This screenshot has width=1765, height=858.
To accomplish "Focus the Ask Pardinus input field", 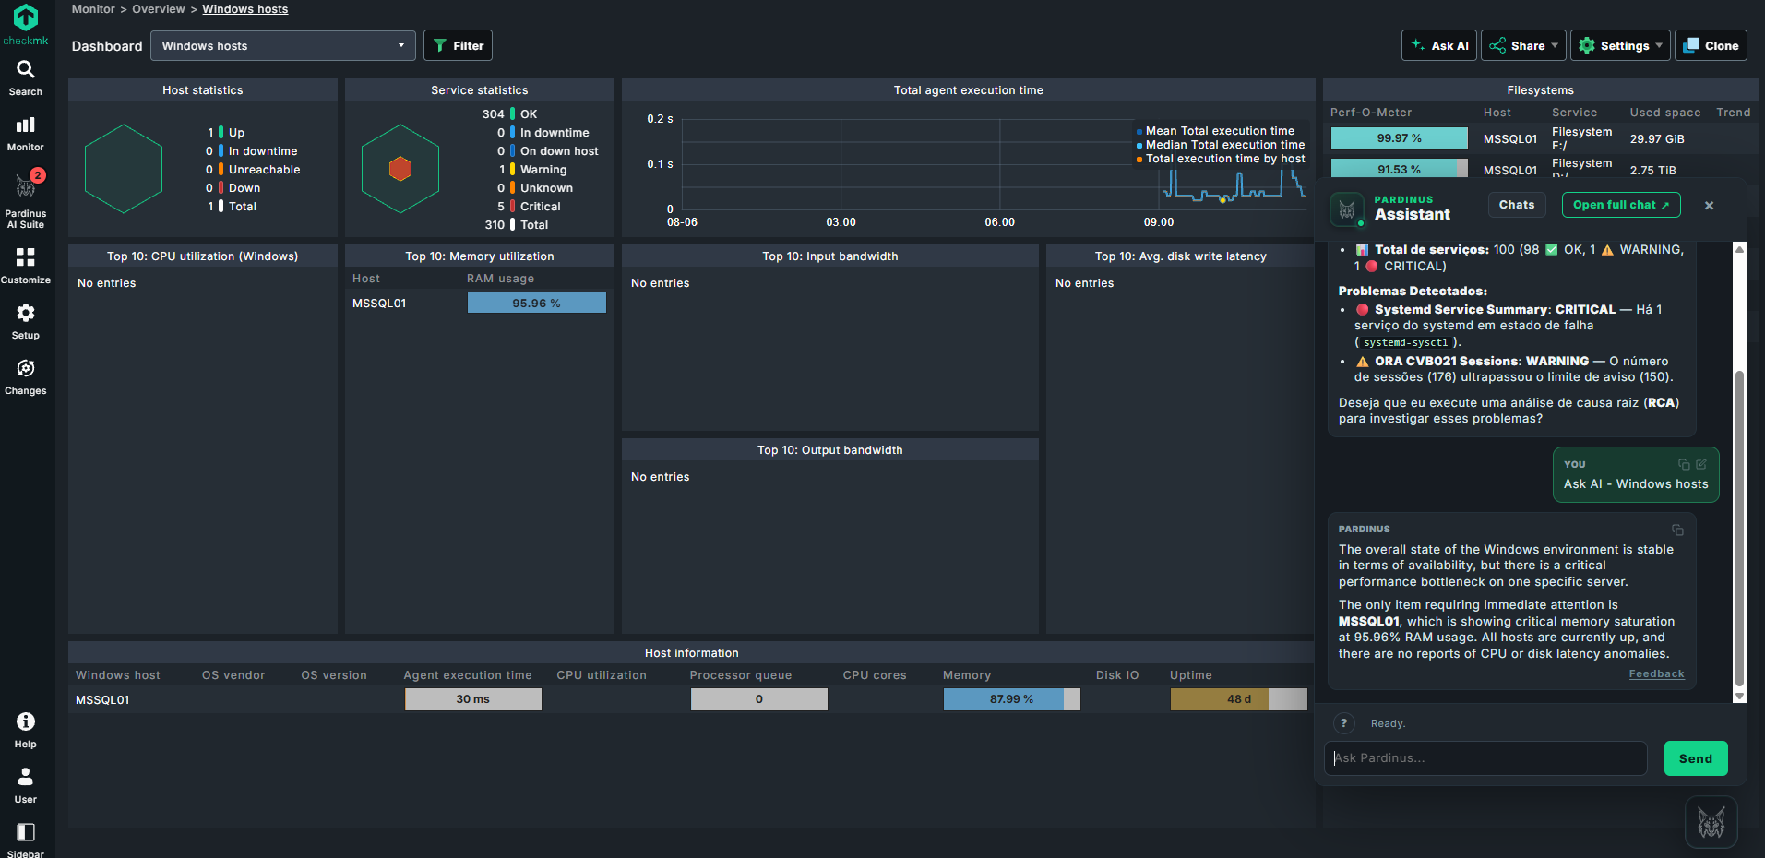I will [x=1485, y=758].
